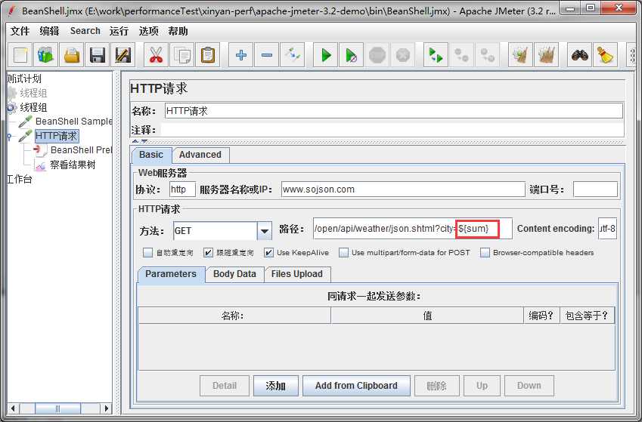Click the Remote shutdown all icon
Screen dimensions: 642x422
click(487, 55)
